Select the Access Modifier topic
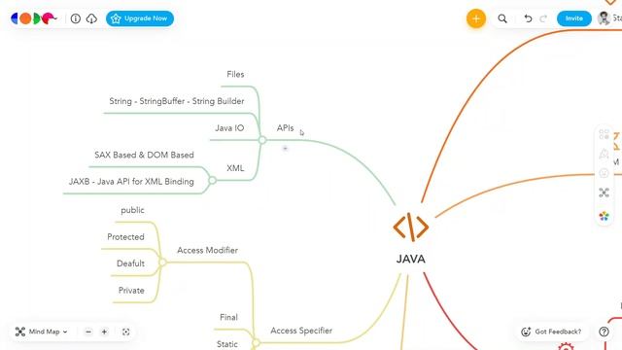This screenshot has width=622, height=350. (207, 251)
